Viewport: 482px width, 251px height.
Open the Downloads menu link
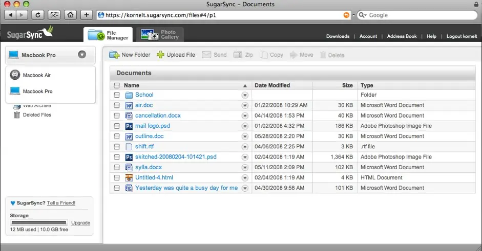click(338, 36)
